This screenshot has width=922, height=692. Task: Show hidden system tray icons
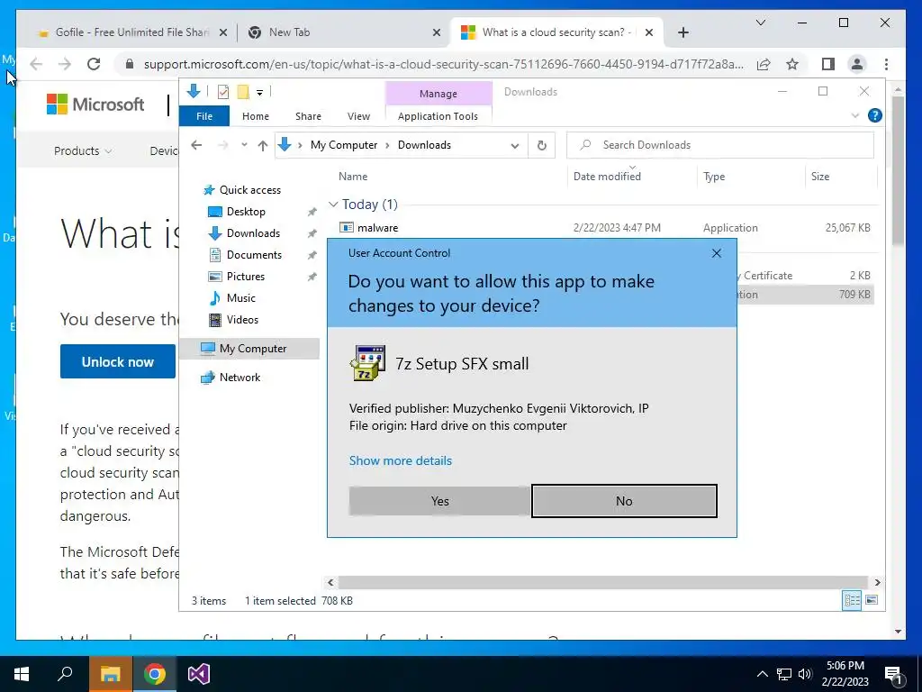(x=762, y=674)
